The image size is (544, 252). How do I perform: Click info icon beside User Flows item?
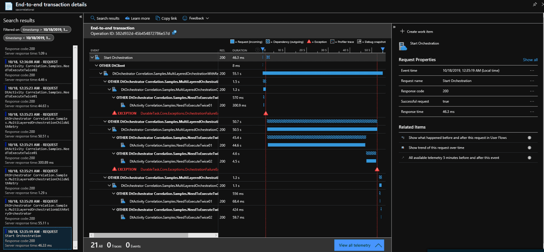(529, 138)
